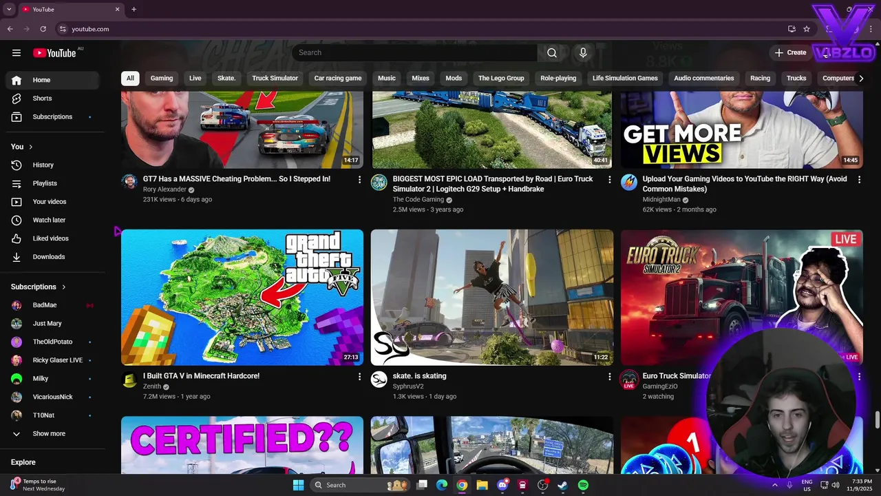The width and height of the screenshot is (881, 496).
Task: Open Shorts in the sidebar
Action: pyautogui.click(x=52, y=99)
